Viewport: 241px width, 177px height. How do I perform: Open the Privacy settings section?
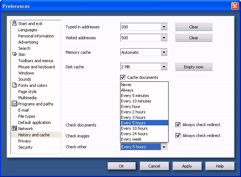(25, 141)
